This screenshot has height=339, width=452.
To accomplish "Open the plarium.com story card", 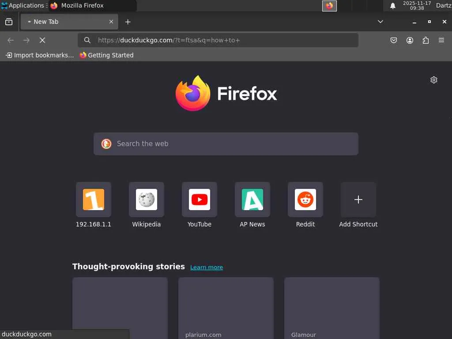I will [x=226, y=308].
